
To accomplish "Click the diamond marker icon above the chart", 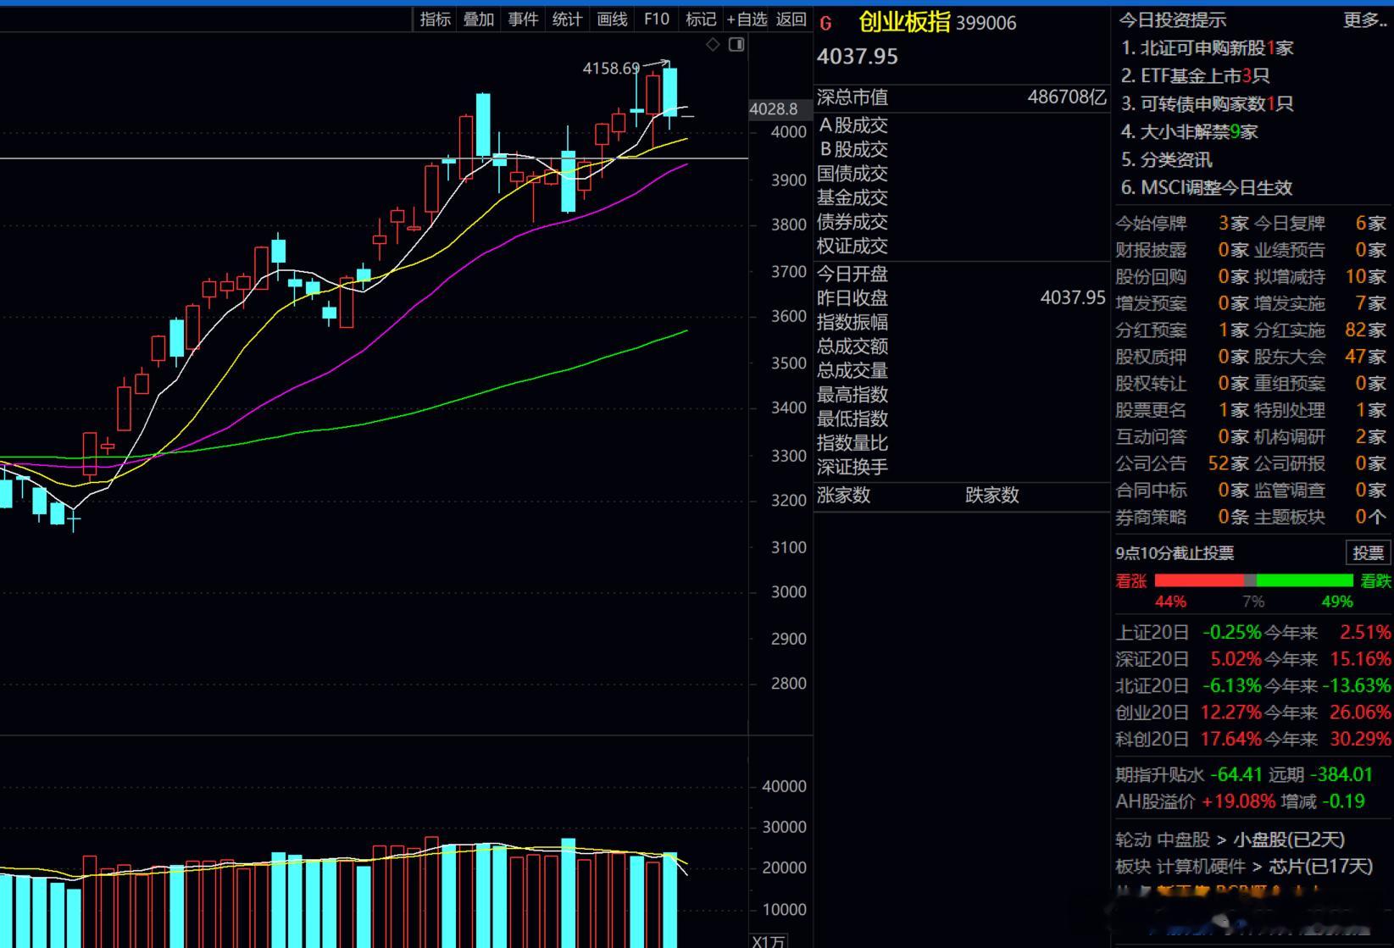I will pos(713,45).
